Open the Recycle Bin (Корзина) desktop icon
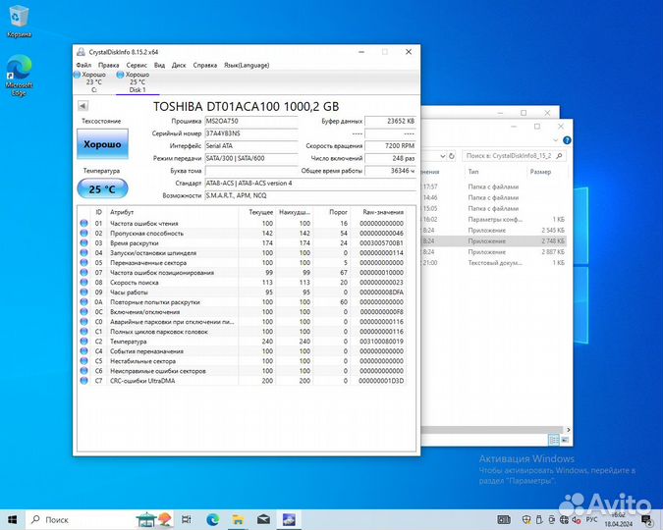 click(x=19, y=22)
